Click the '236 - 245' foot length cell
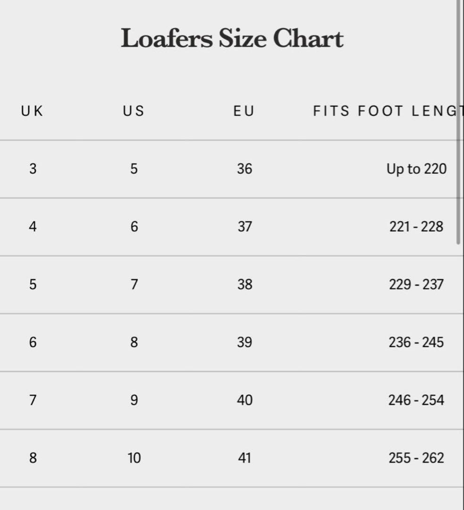 [x=416, y=342]
